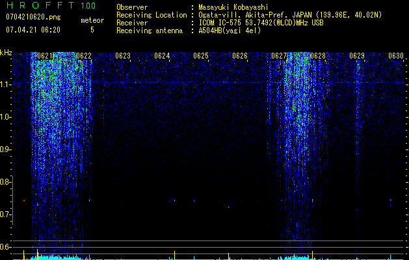The height and width of the screenshot is (260, 409).
Task: Click the gray vertical detection-range bar near 0.7 kHz
Action: [12, 200]
